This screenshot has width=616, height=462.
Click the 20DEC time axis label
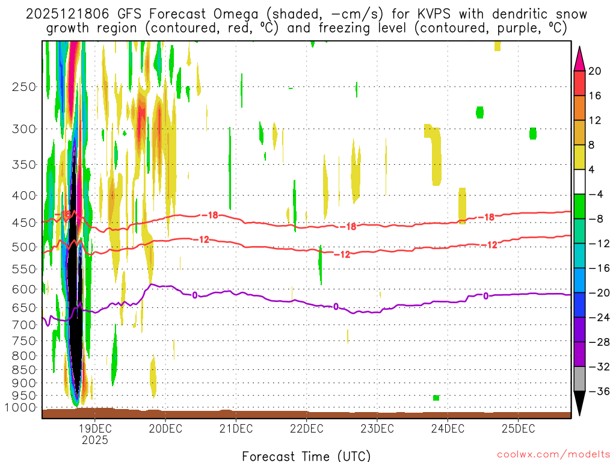[x=165, y=428]
